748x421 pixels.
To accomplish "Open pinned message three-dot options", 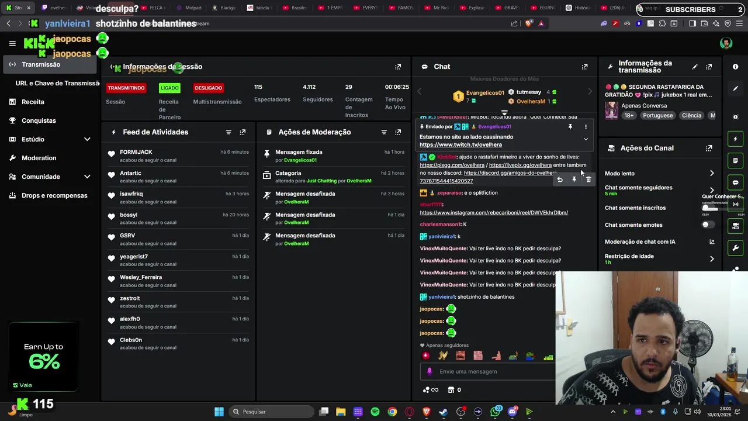I will click(586, 126).
